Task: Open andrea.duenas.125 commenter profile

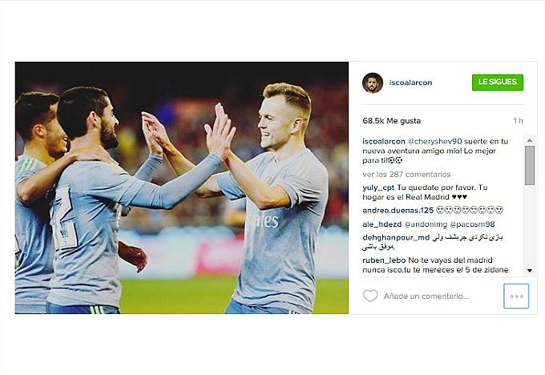Action: coord(398,210)
